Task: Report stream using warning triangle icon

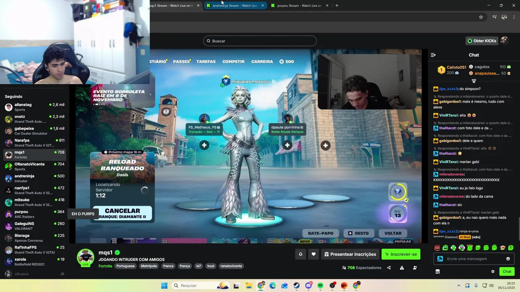Action: [x=402, y=268]
